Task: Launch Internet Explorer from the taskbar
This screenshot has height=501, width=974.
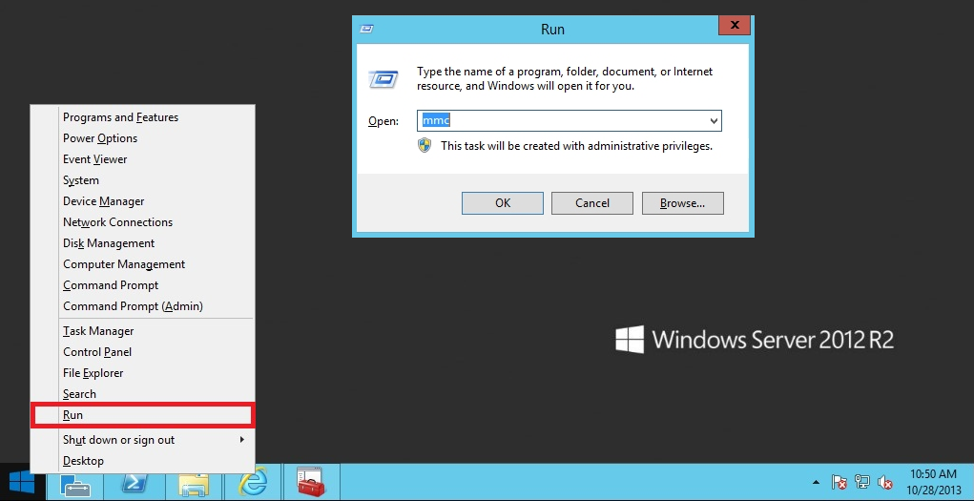Action: (252, 483)
